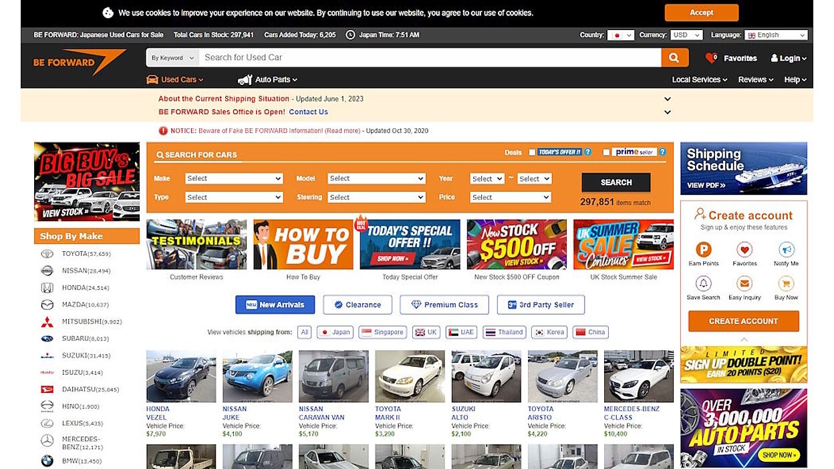Open the Nissan Juke car thumbnail
The image size is (834, 469).
[257, 376]
